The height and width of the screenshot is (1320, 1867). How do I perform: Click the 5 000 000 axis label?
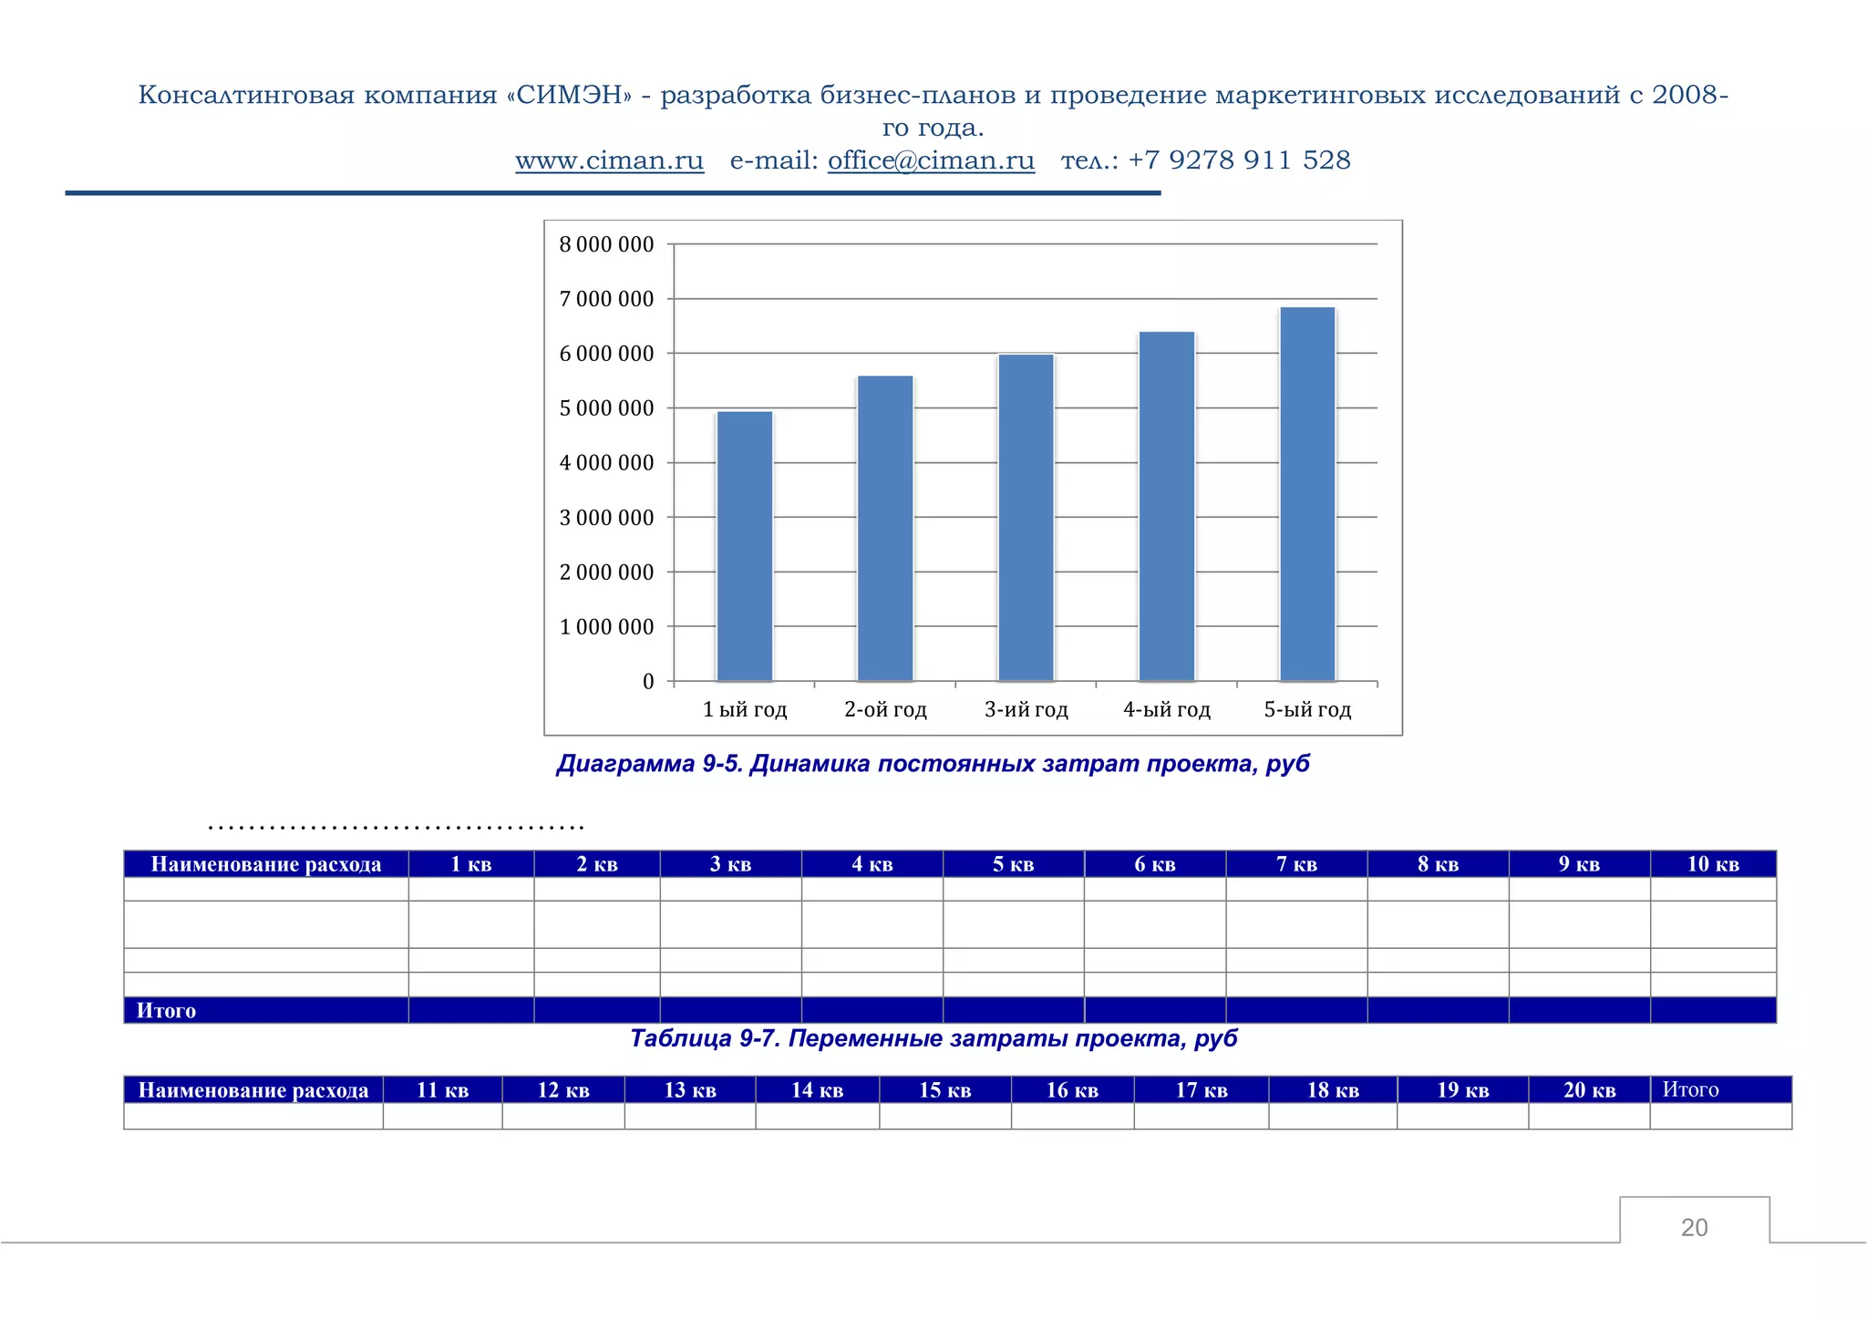606,408
